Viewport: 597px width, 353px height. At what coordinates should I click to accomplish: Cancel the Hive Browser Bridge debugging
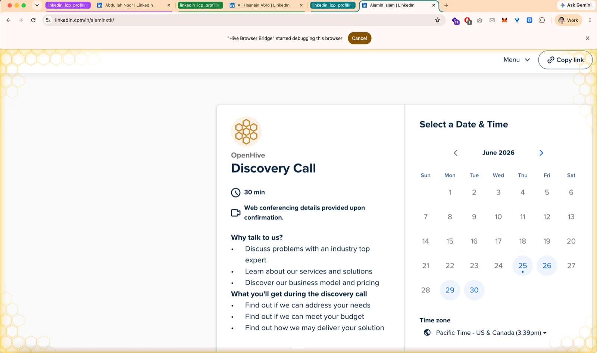click(359, 38)
